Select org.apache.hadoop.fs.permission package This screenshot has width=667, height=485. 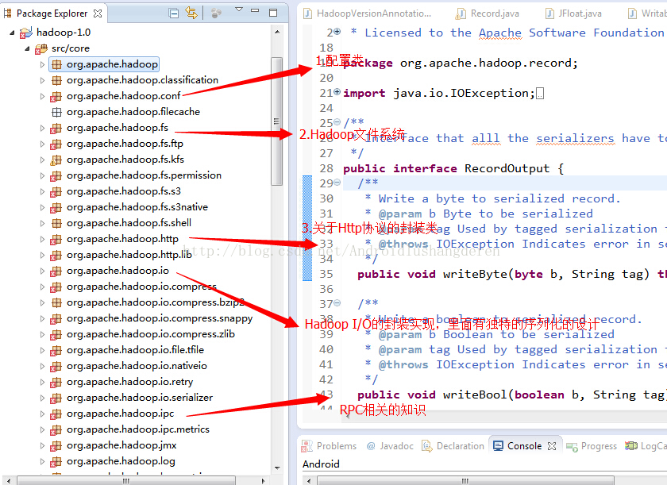click(145, 175)
